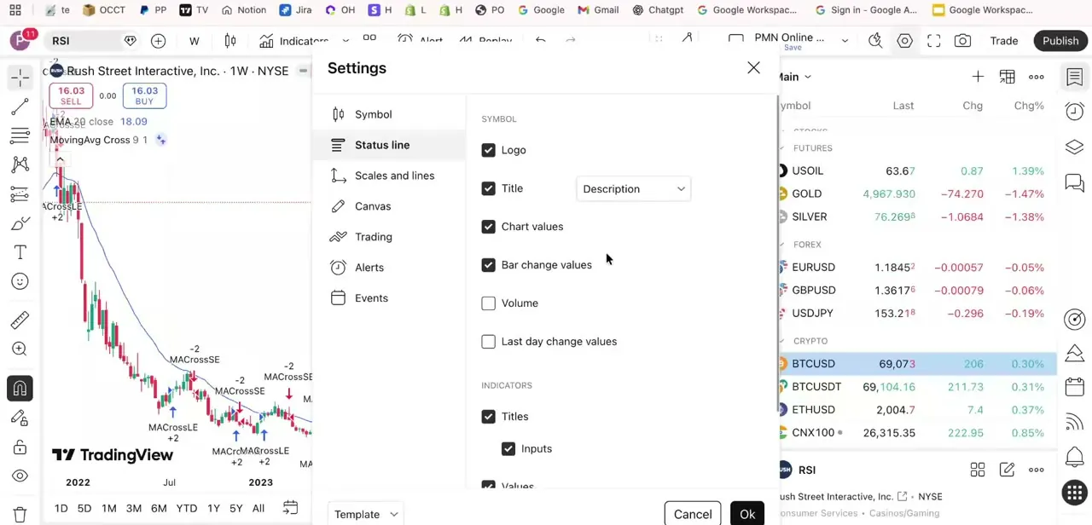The image size is (1092, 525).
Task: Open Scales and lines settings tab
Action: [x=390, y=176]
